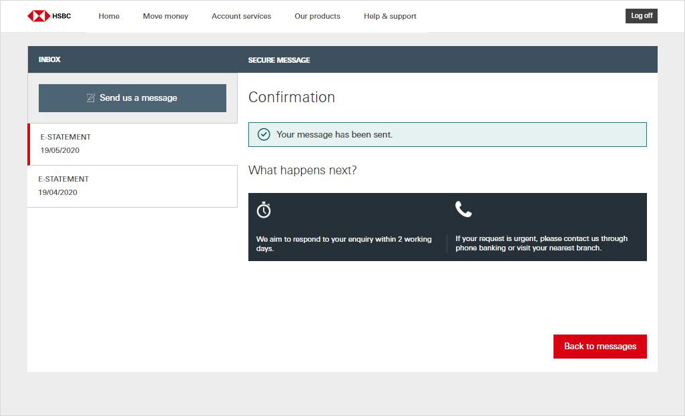Log off from online banking
This screenshot has width=685, height=416.
pyautogui.click(x=642, y=16)
